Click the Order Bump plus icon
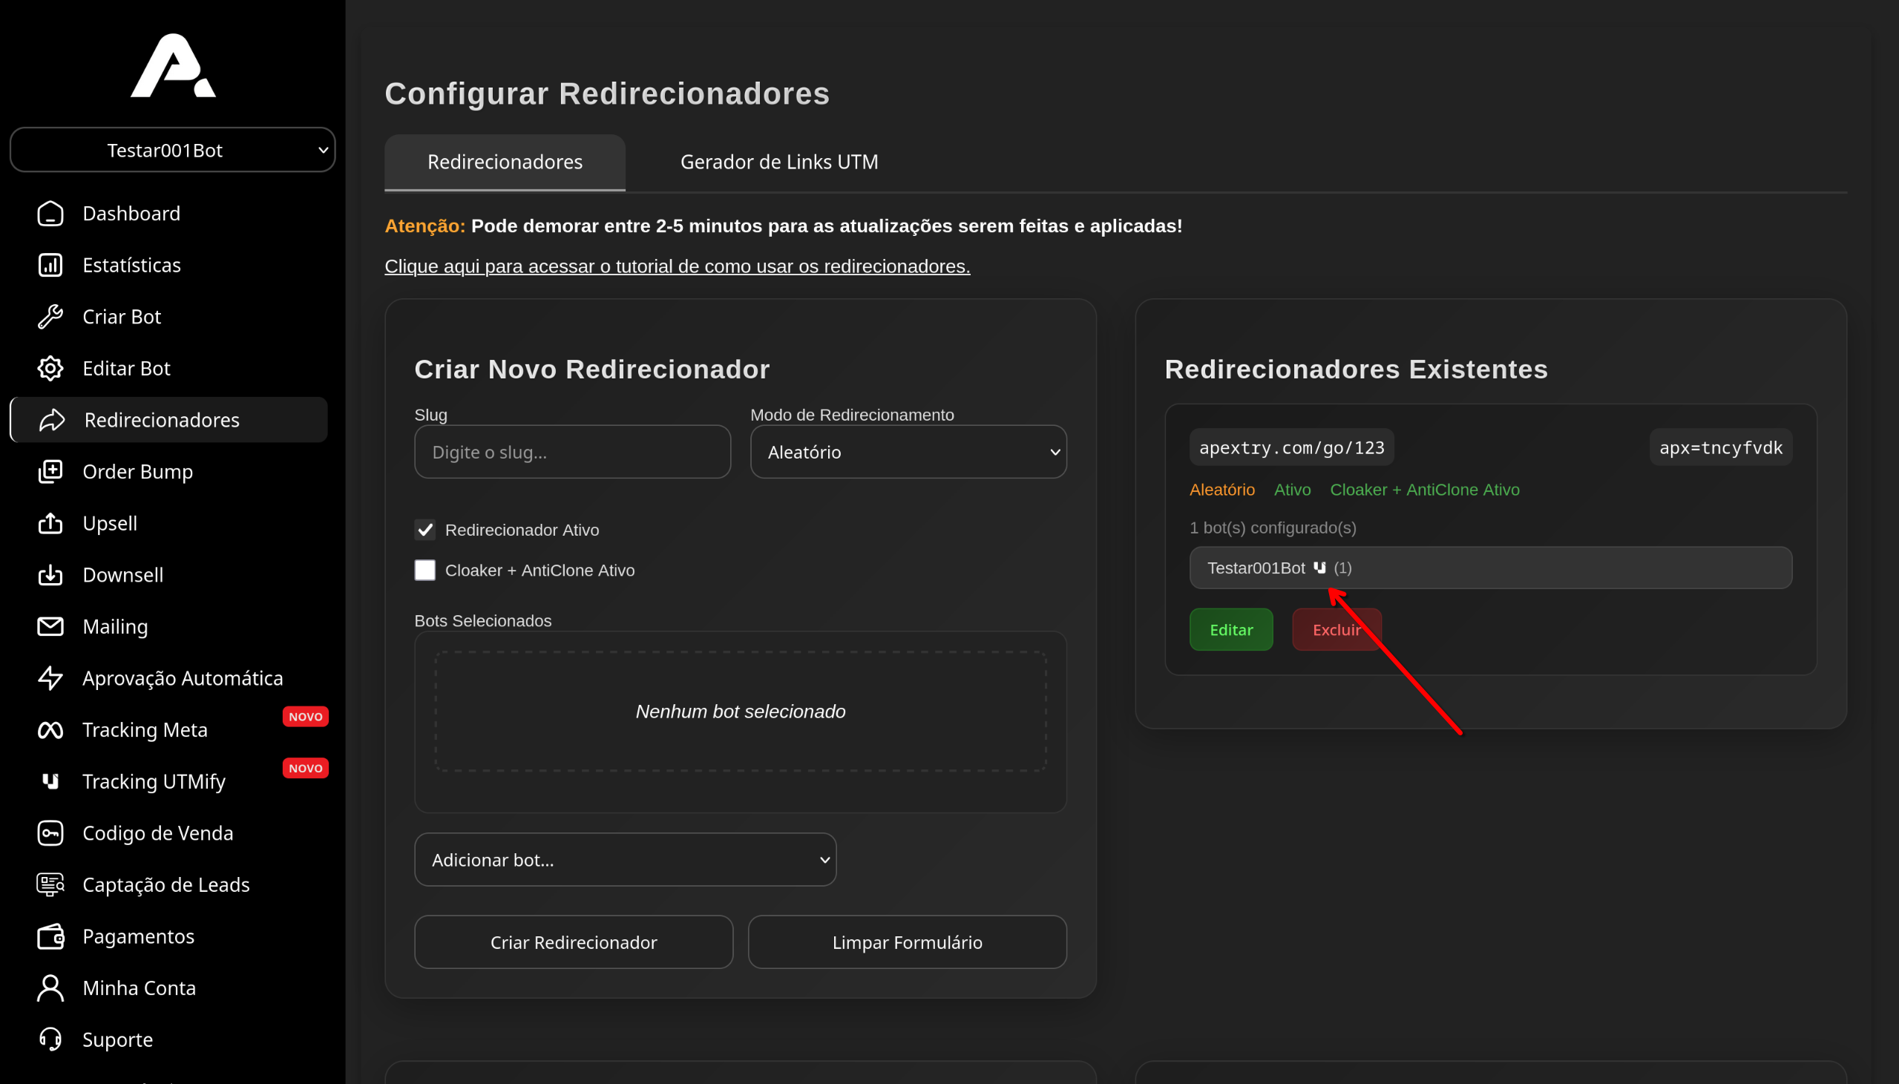The height and width of the screenshot is (1084, 1899). click(x=50, y=471)
